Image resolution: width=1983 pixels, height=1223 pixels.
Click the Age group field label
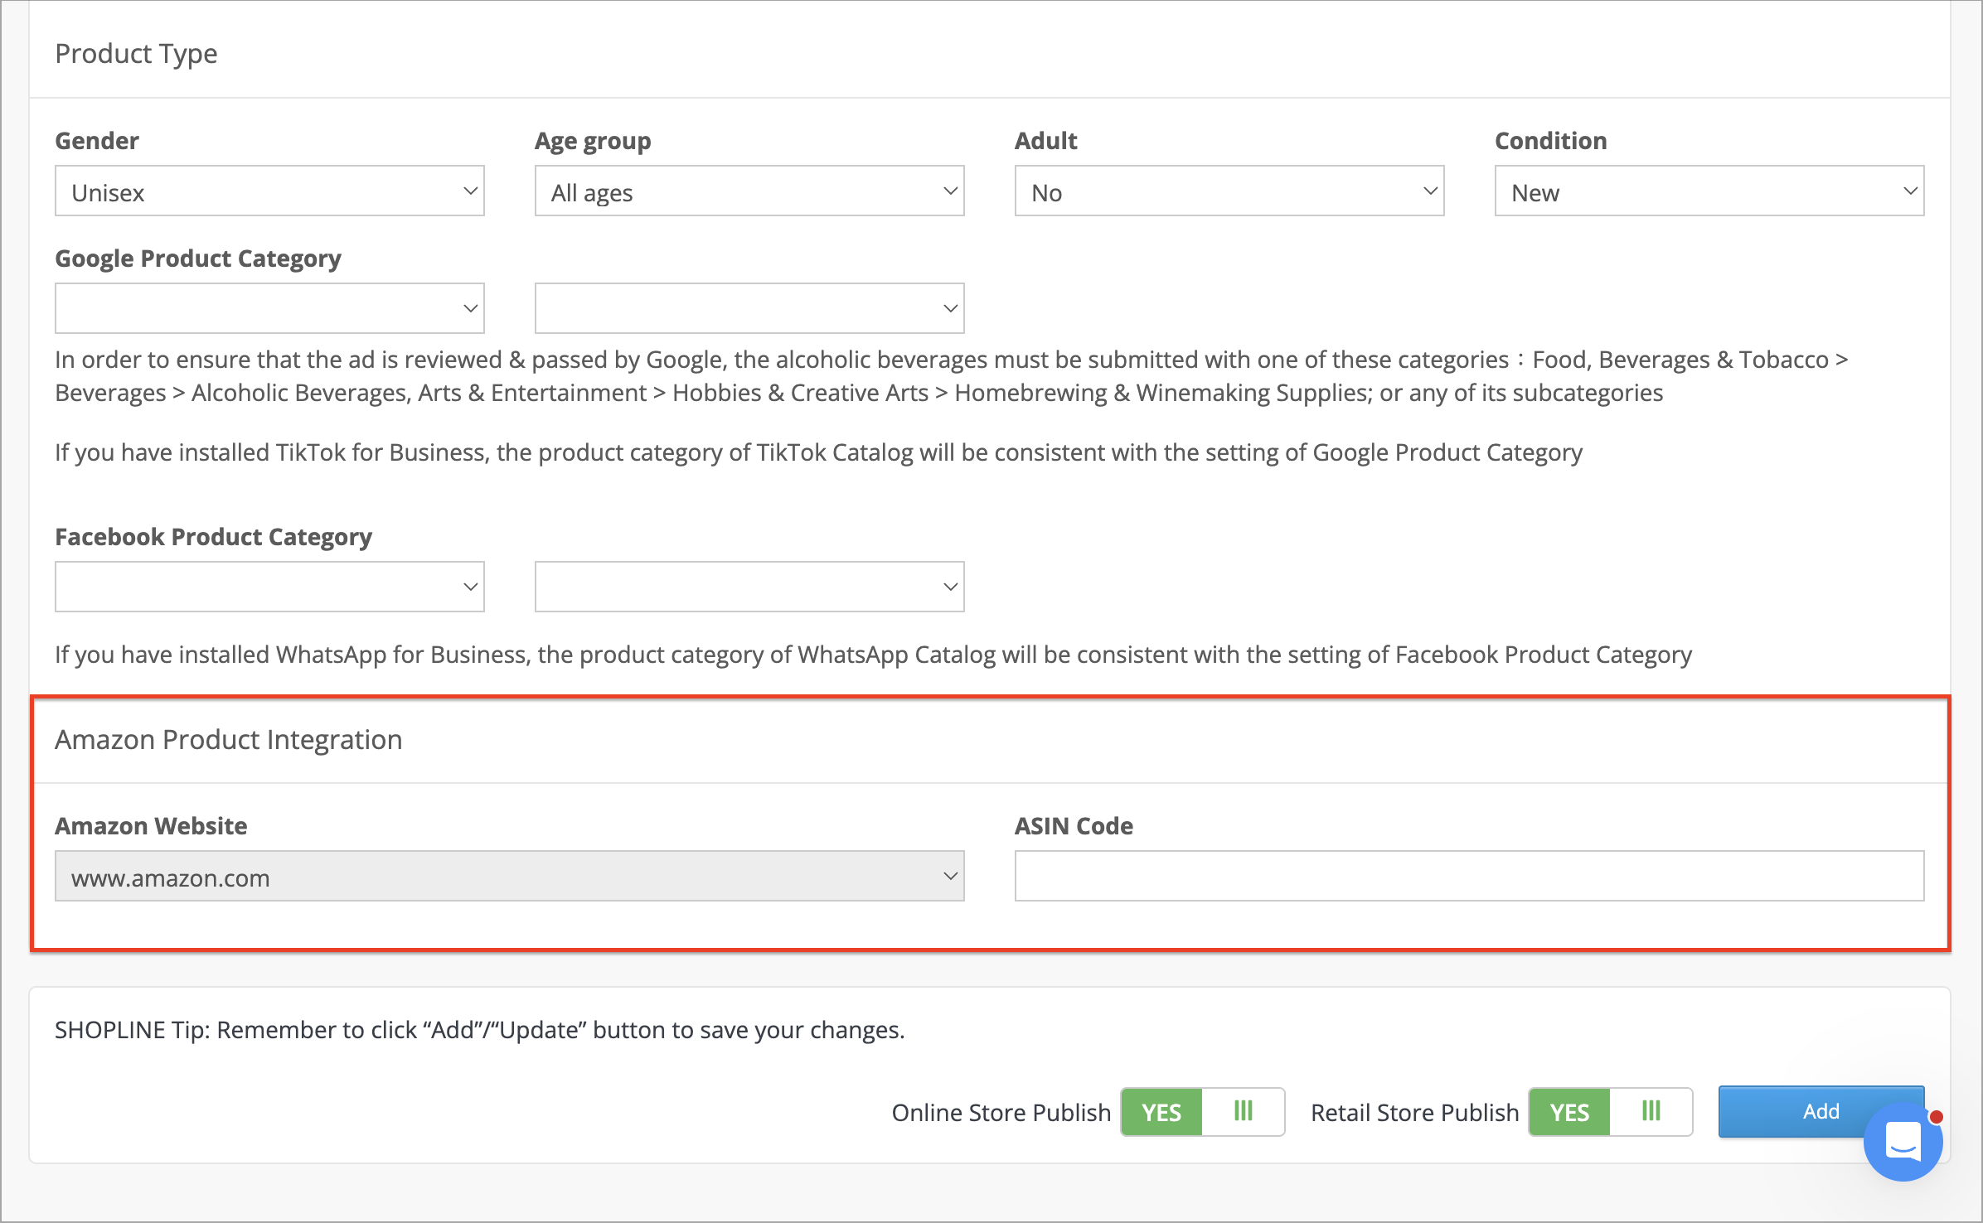pos(594,142)
